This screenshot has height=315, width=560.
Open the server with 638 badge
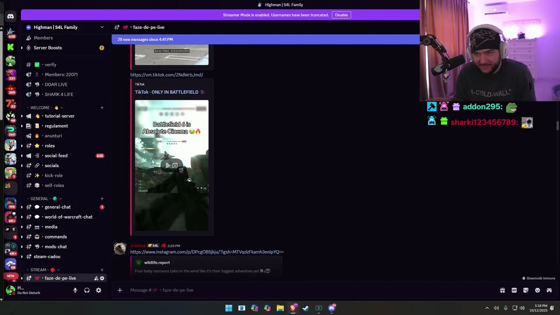(x=10, y=32)
